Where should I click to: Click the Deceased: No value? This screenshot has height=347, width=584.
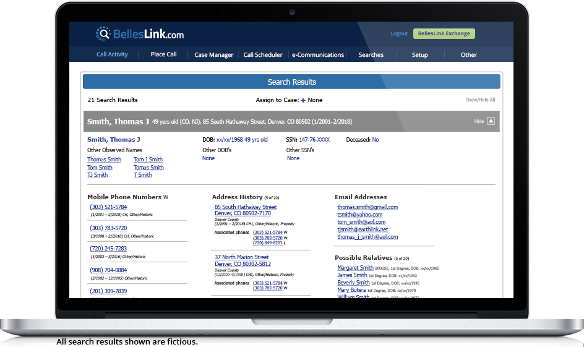pos(375,140)
